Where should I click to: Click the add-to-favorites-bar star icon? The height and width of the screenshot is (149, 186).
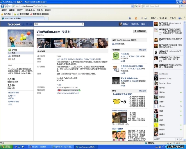15,14
